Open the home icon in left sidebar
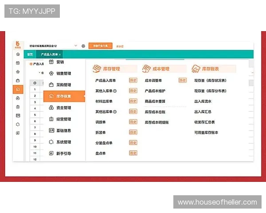Image resolution: width=266 pixels, height=213 pixels. 18,54
